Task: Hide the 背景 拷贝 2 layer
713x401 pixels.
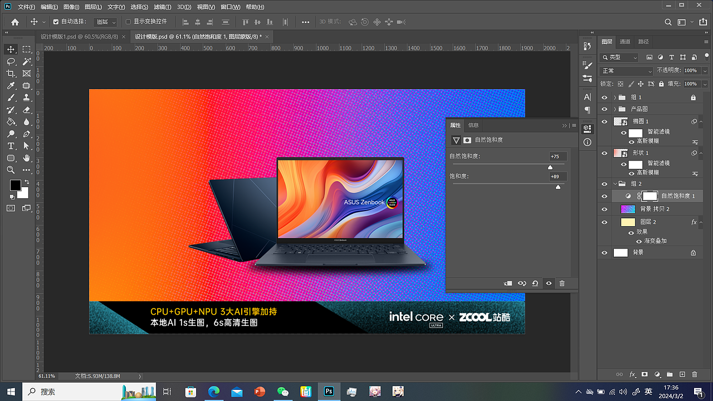Action: (605, 209)
